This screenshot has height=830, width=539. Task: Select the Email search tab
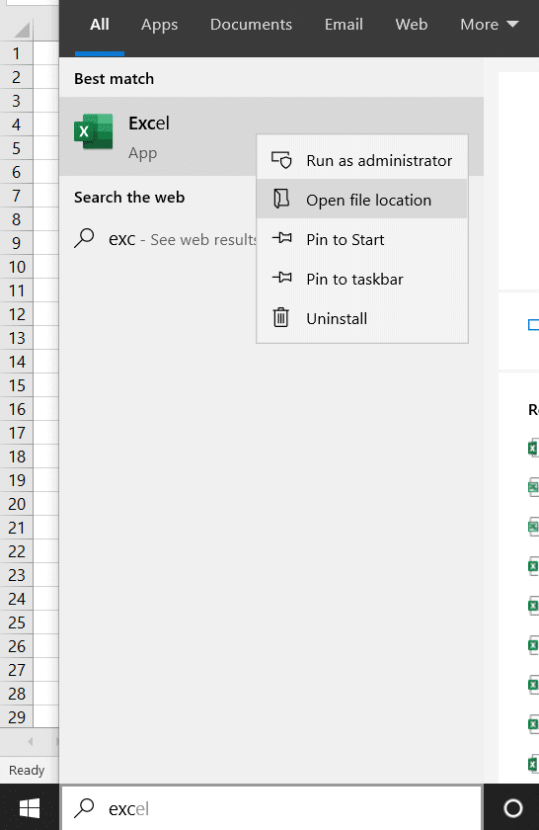pos(344,25)
